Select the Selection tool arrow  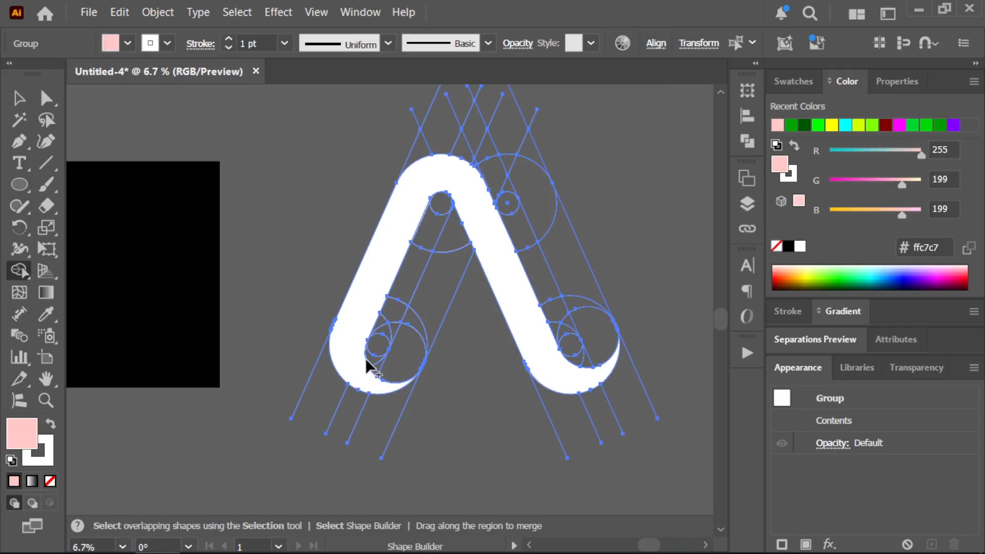tap(19, 98)
